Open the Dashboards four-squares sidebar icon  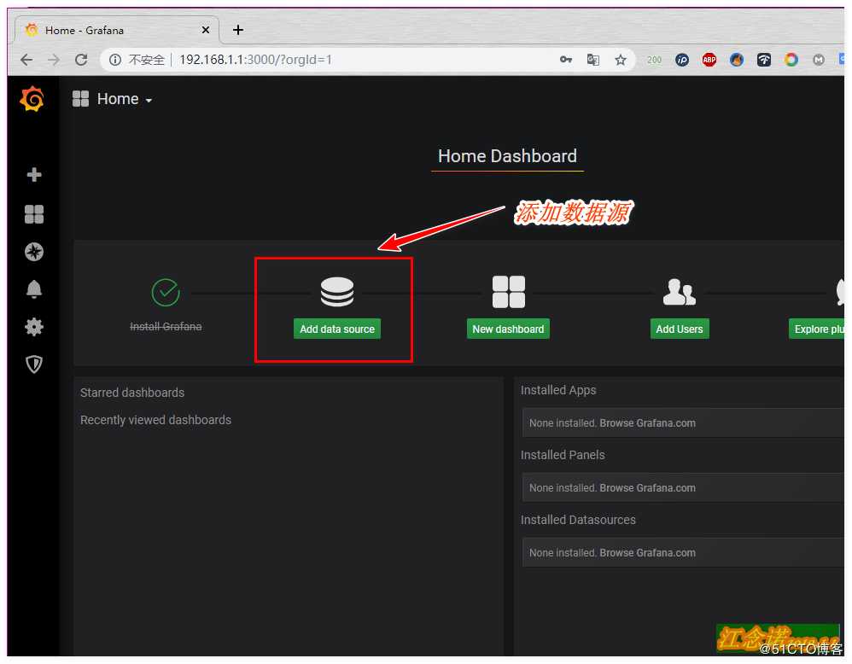tap(34, 214)
